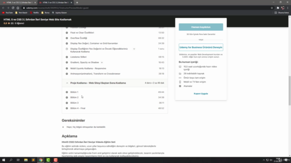Click the quiz icon beside Display Özelliğinin Flex Değerini
The image size is (291, 163).
(x=67, y=49)
